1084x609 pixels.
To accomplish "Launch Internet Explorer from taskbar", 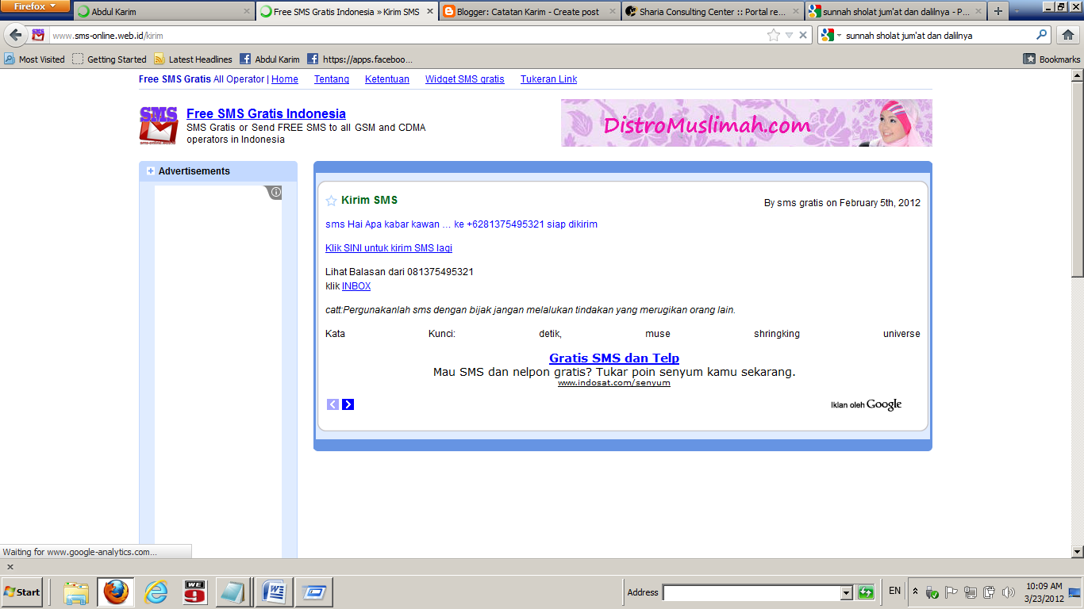I will [x=156, y=592].
